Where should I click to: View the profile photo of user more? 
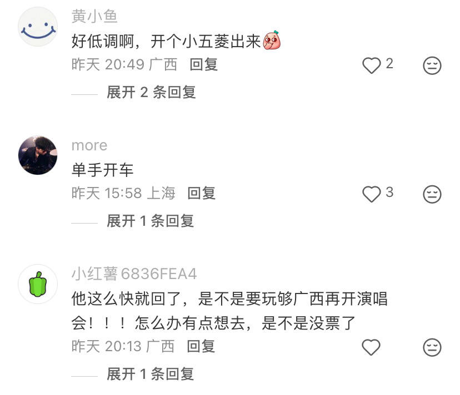click(38, 155)
